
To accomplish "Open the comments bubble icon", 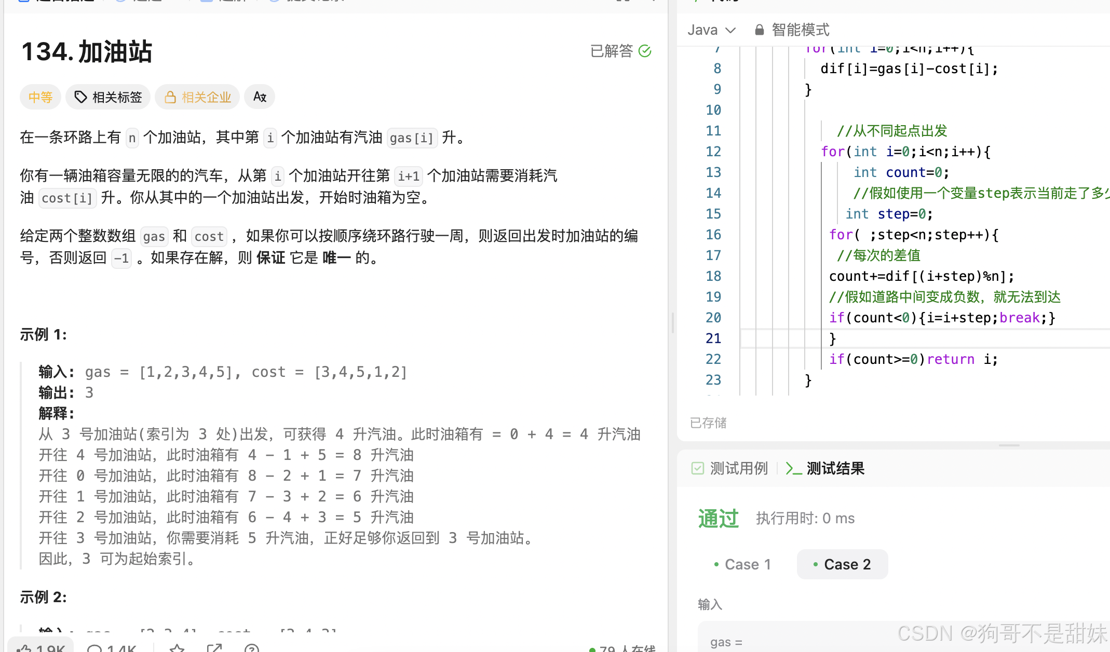I will click(94, 648).
